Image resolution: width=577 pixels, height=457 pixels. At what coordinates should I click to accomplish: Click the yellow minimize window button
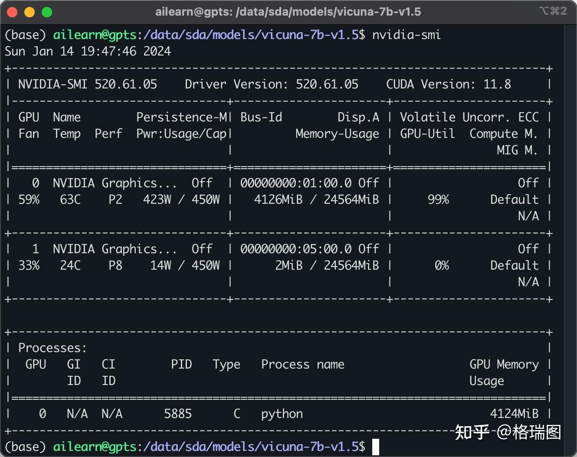30,12
